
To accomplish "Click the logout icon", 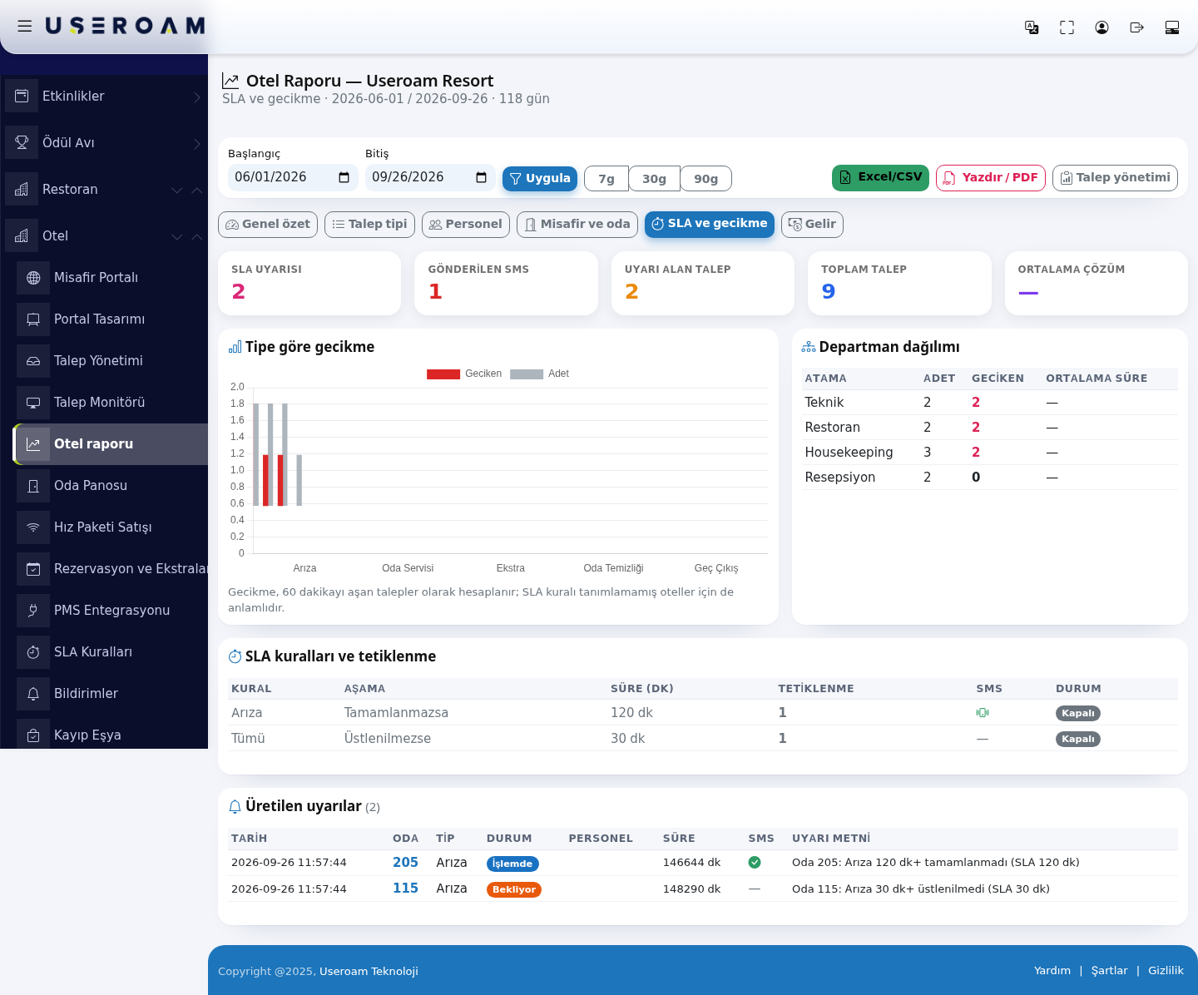I will click(1136, 27).
